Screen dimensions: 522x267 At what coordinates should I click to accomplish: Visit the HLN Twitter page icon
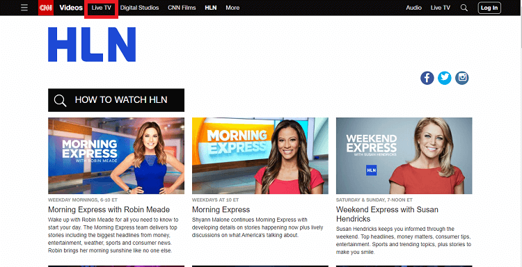[x=445, y=78]
